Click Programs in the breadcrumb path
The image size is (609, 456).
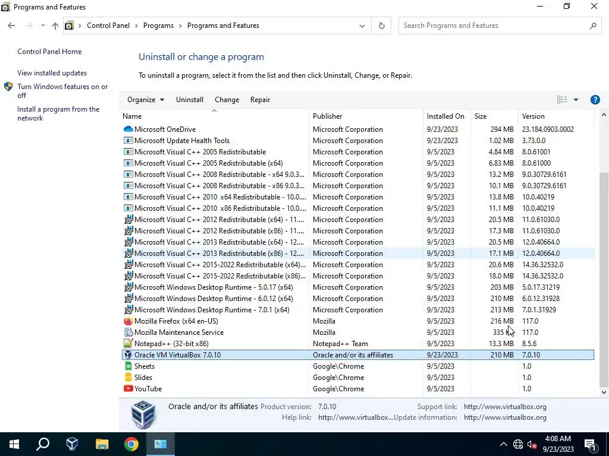[158, 26]
